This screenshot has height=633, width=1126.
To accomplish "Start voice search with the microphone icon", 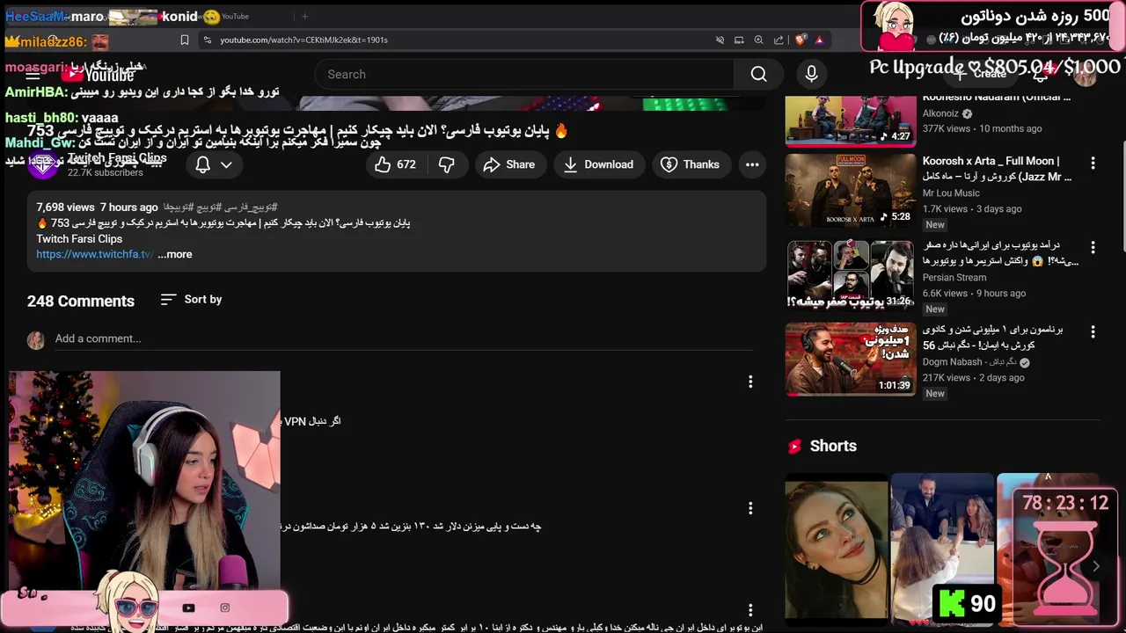I will [811, 75].
